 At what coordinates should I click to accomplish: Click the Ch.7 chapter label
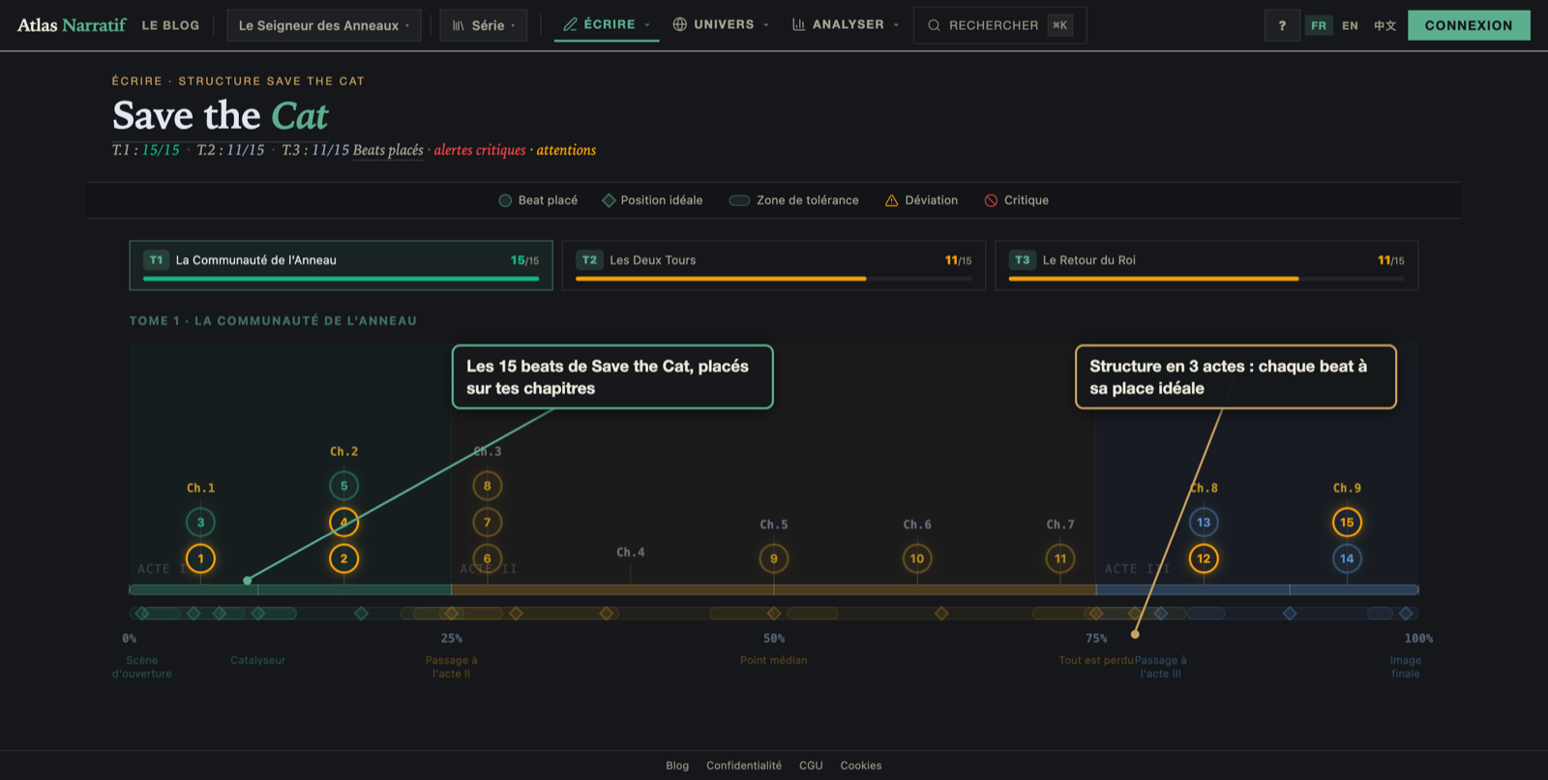click(x=1060, y=525)
